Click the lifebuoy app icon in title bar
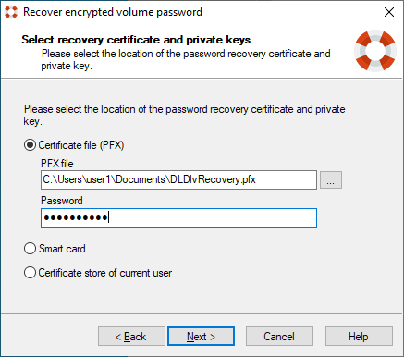404x357 pixels. tap(11, 12)
